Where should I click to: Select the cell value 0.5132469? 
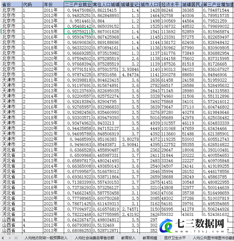(106, 225)
